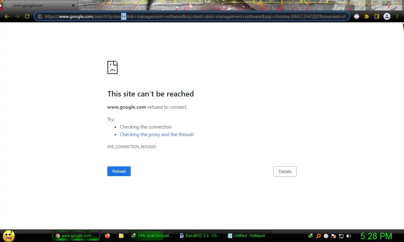Restore down the Chrome window
Viewport: 404px width, 242px height.
385,3
